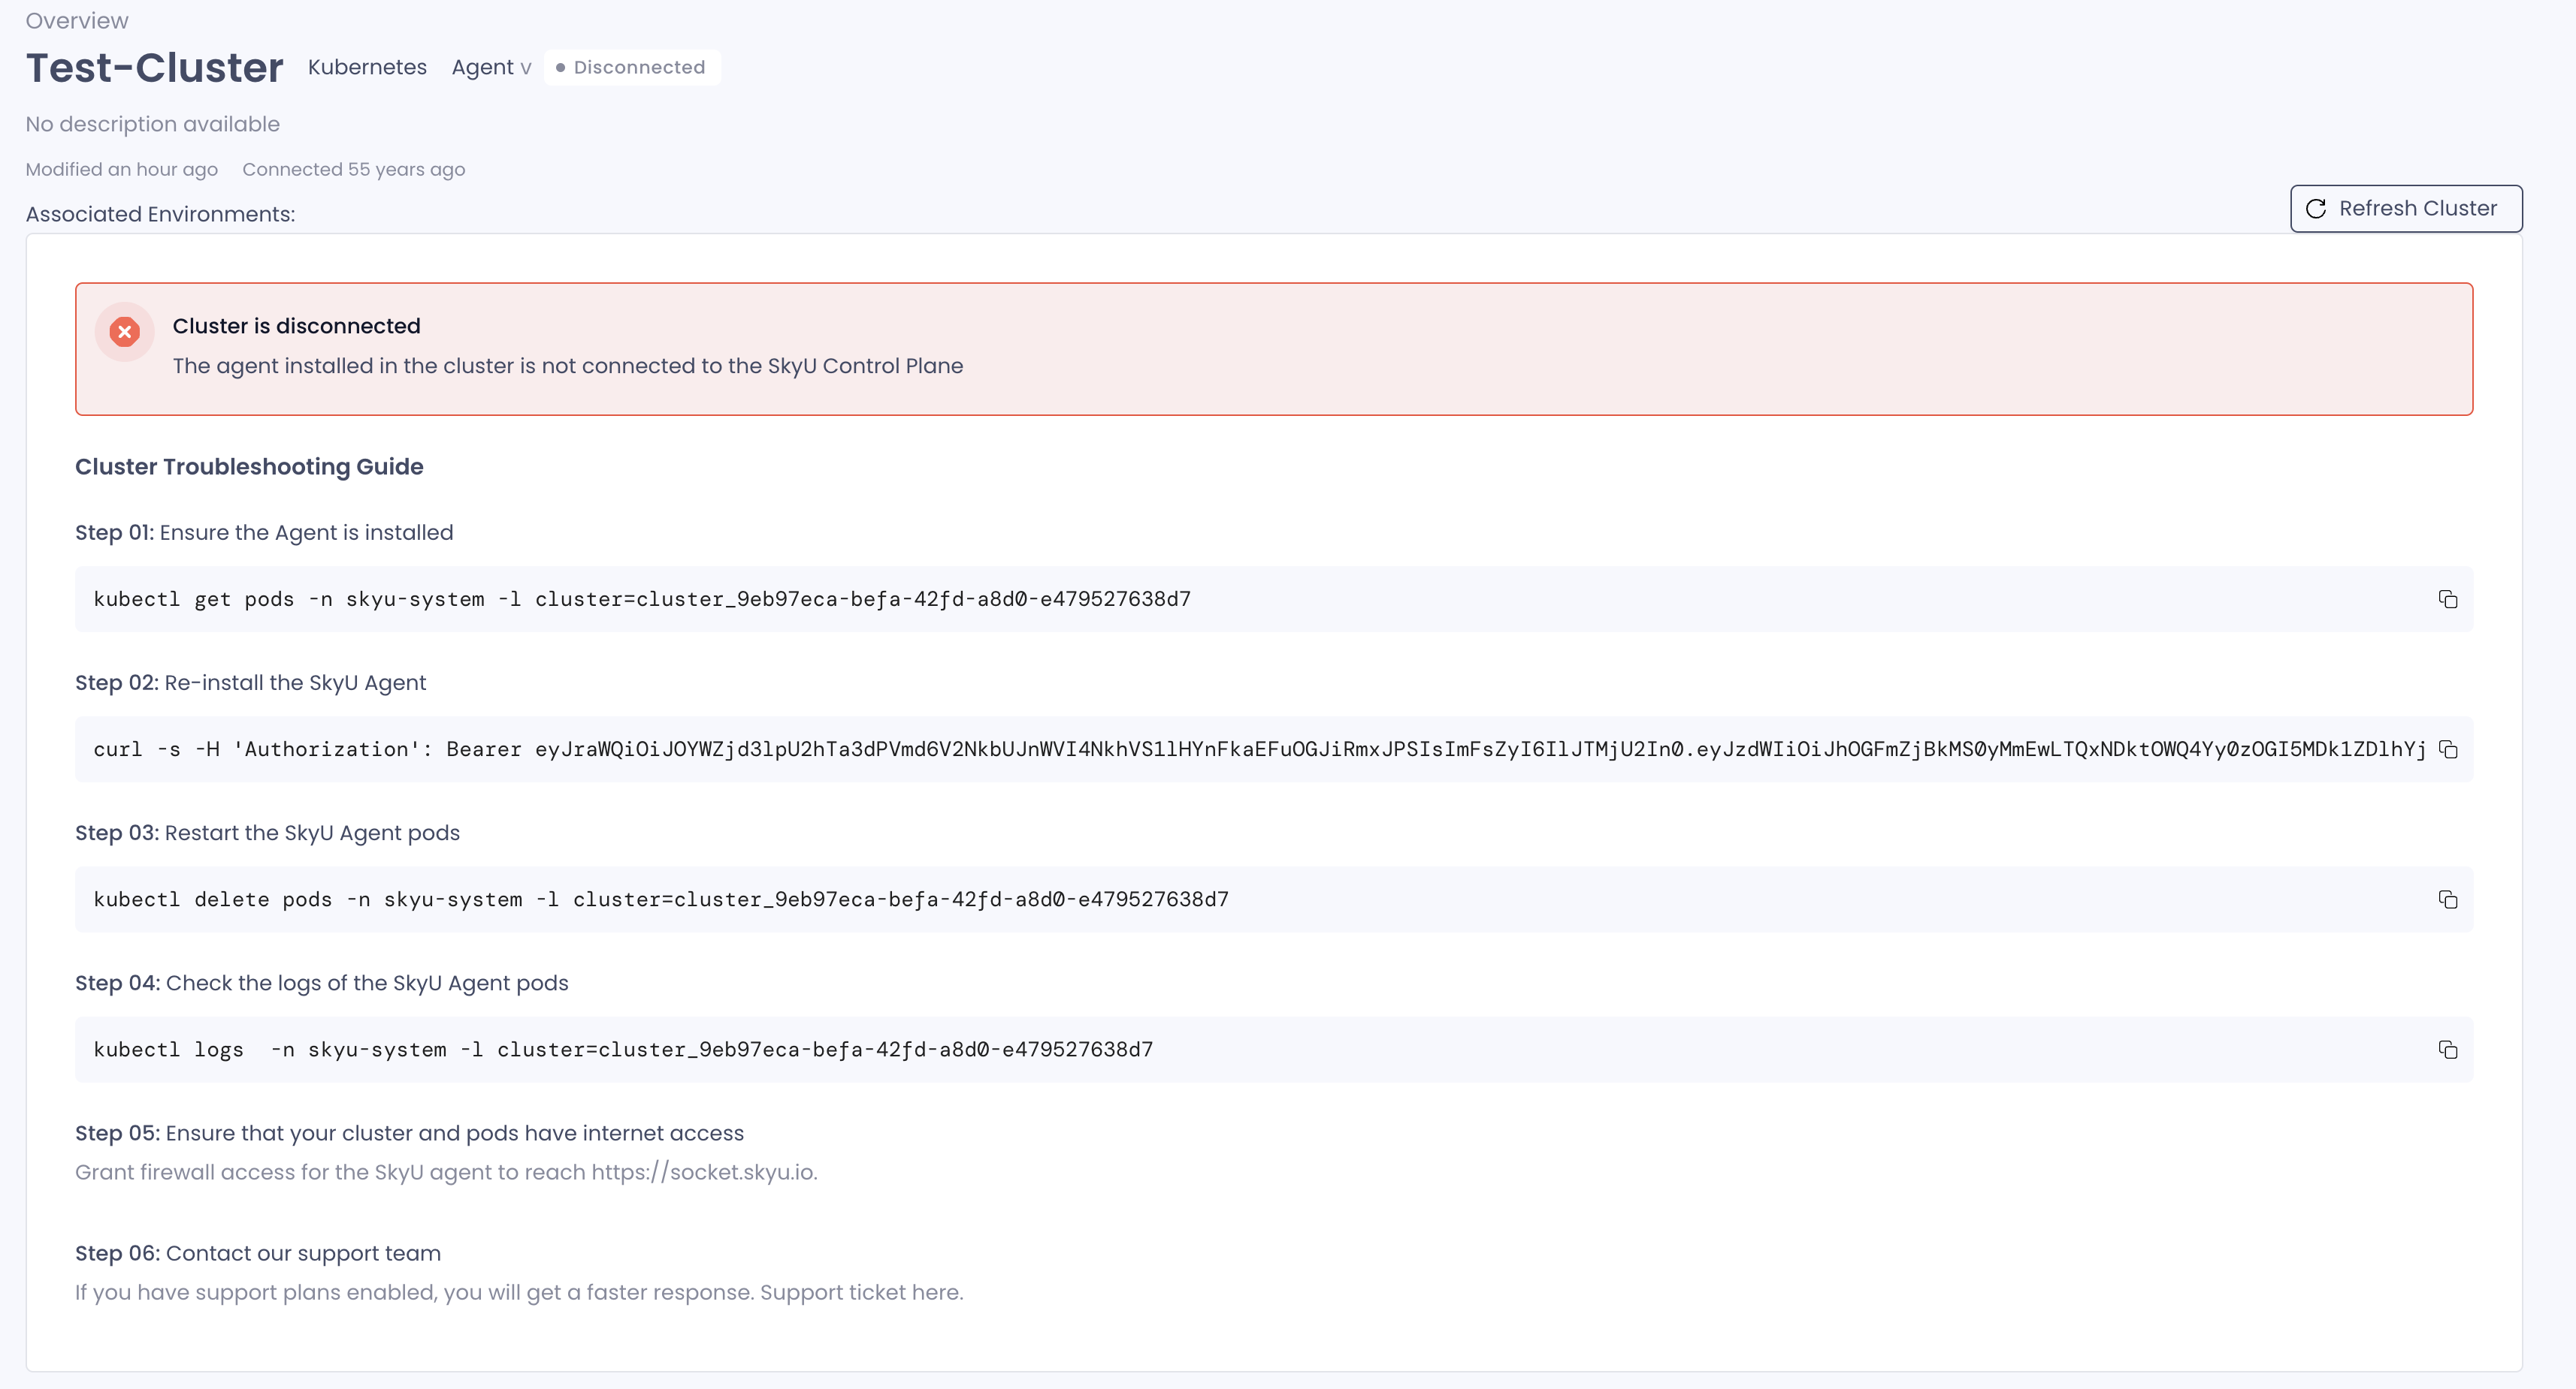Copy the kubectl logs command
The width and height of the screenshot is (2576, 1389).
click(2447, 1049)
